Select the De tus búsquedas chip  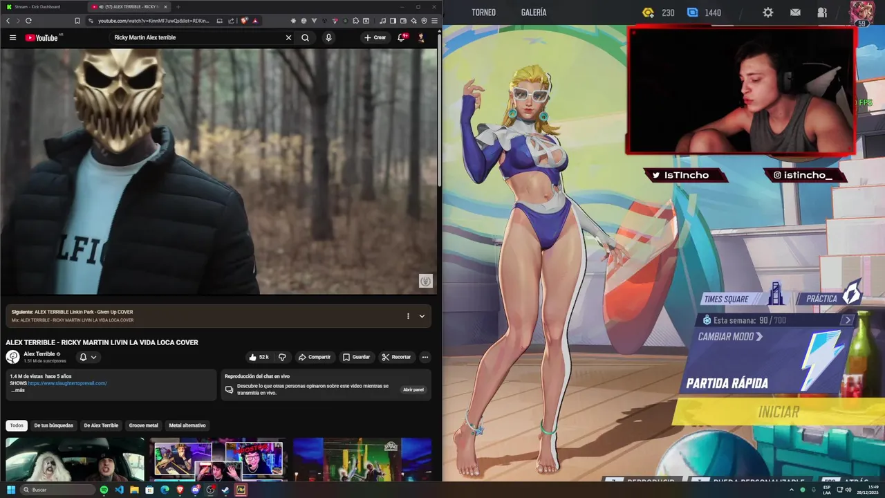click(53, 425)
